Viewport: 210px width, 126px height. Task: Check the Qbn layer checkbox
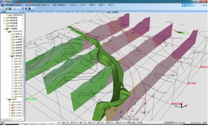[x=15, y=59]
